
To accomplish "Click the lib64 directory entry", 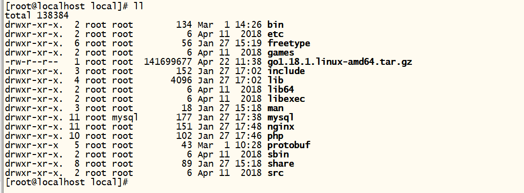I will pos(281,90).
